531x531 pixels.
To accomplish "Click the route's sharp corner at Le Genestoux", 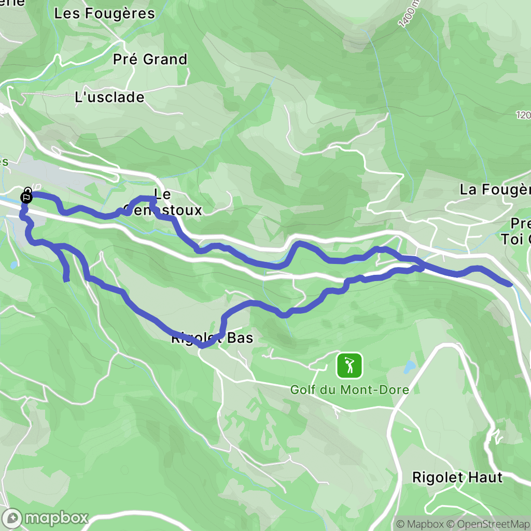I will click(153, 199).
